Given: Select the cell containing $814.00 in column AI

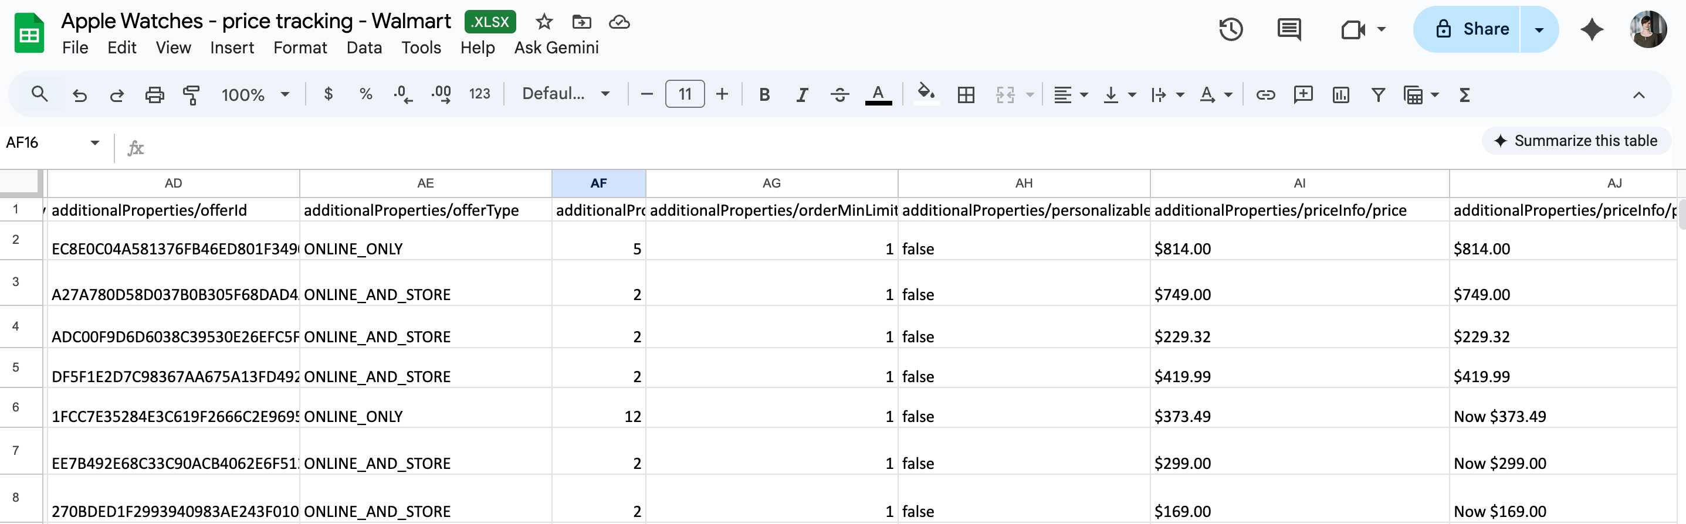Looking at the screenshot, I should pos(1299,241).
